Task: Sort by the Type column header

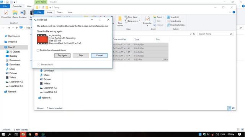Action: [137, 40]
